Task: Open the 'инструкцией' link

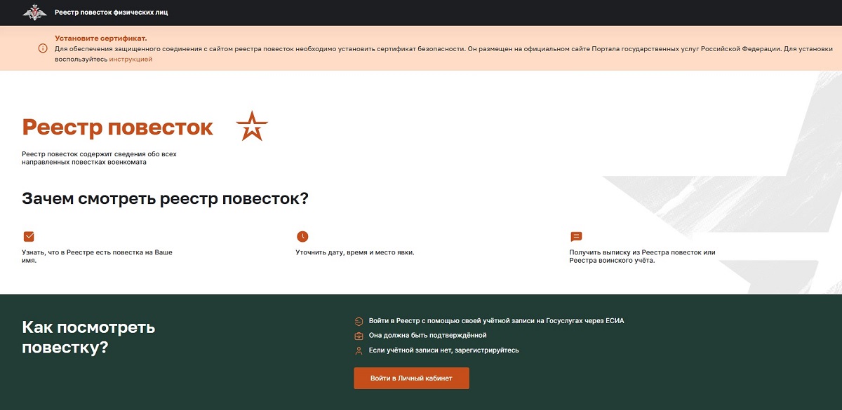Action: (x=131, y=60)
